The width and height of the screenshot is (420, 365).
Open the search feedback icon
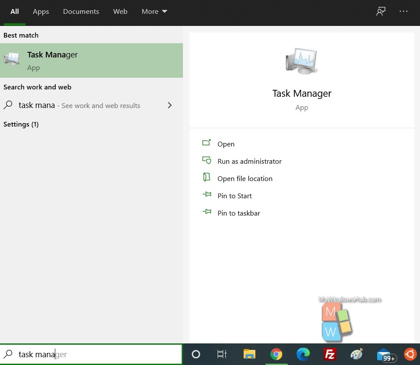coord(381,12)
